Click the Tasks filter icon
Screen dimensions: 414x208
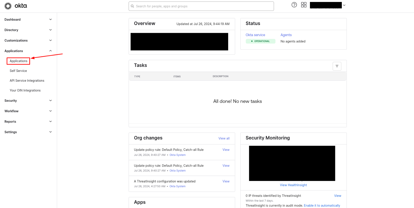[337, 66]
